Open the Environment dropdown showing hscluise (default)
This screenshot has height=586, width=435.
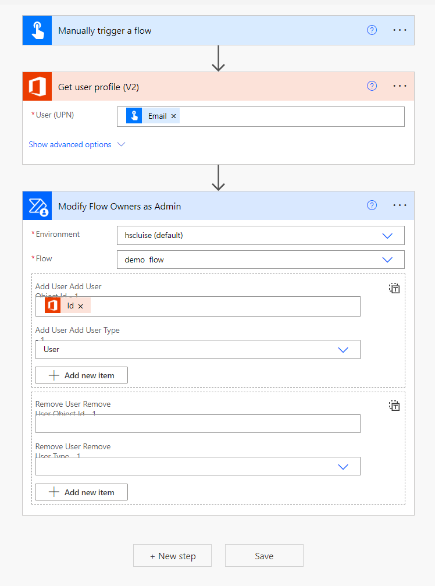(x=261, y=236)
